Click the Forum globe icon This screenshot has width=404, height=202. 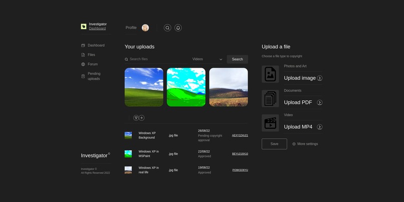(x=83, y=64)
